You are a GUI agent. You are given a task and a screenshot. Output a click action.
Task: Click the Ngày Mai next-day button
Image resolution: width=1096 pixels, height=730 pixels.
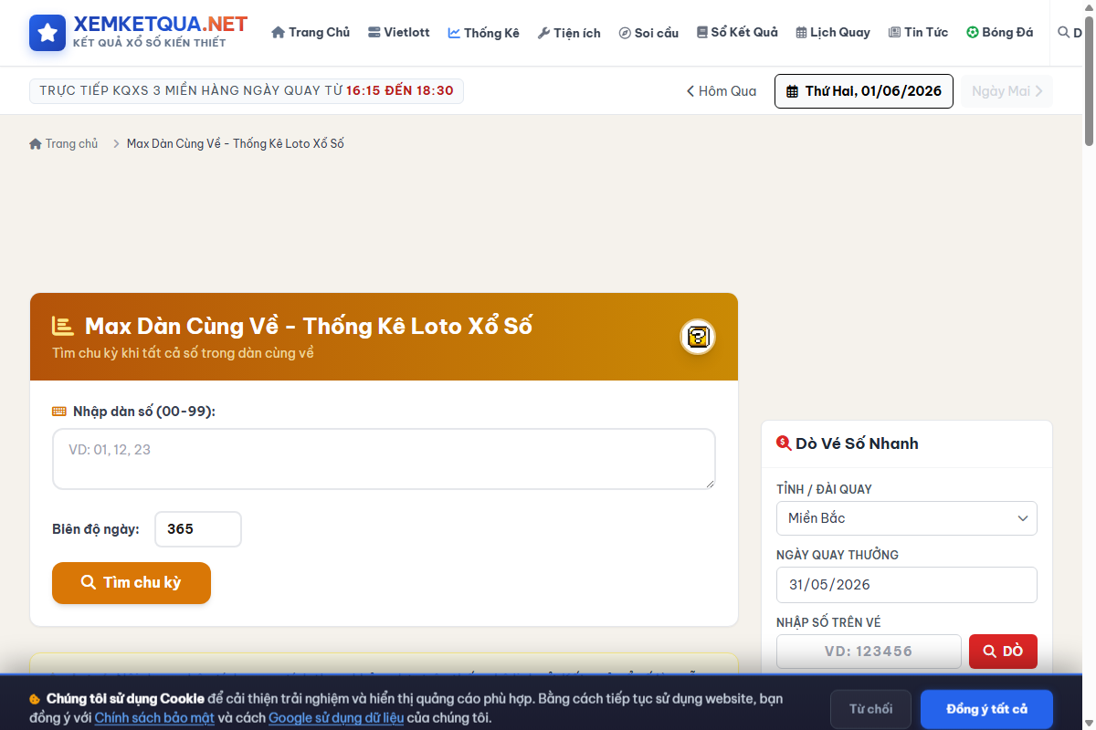[x=1006, y=91]
